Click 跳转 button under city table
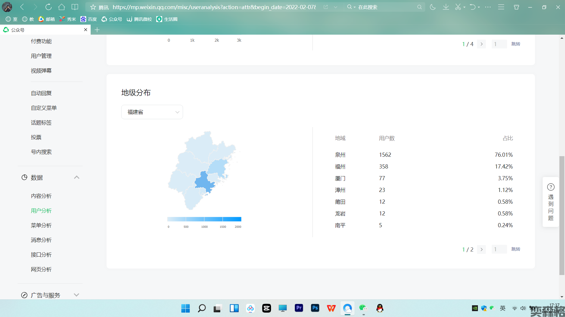565x317 pixels. coord(516,249)
